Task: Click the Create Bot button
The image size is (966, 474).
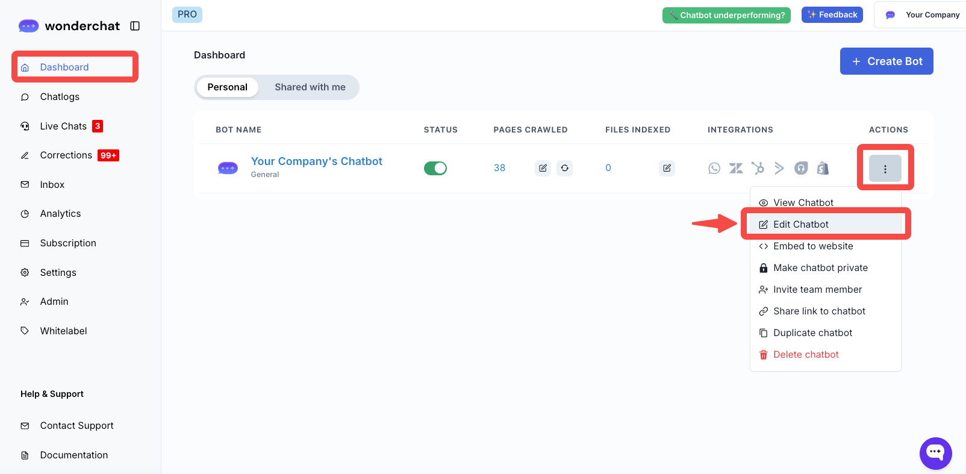Action: (886, 61)
